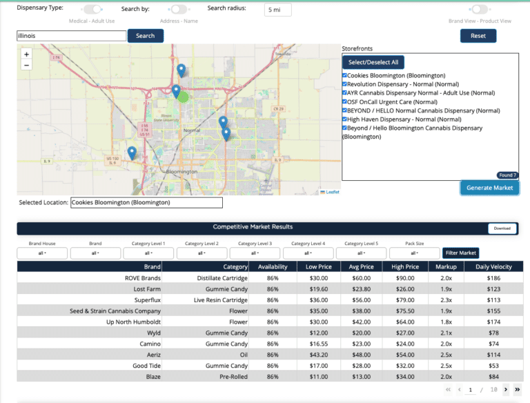Open the Brand filter dropdown

pos(95,253)
